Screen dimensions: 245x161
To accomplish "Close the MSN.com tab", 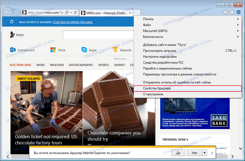I will tap(130, 13).
